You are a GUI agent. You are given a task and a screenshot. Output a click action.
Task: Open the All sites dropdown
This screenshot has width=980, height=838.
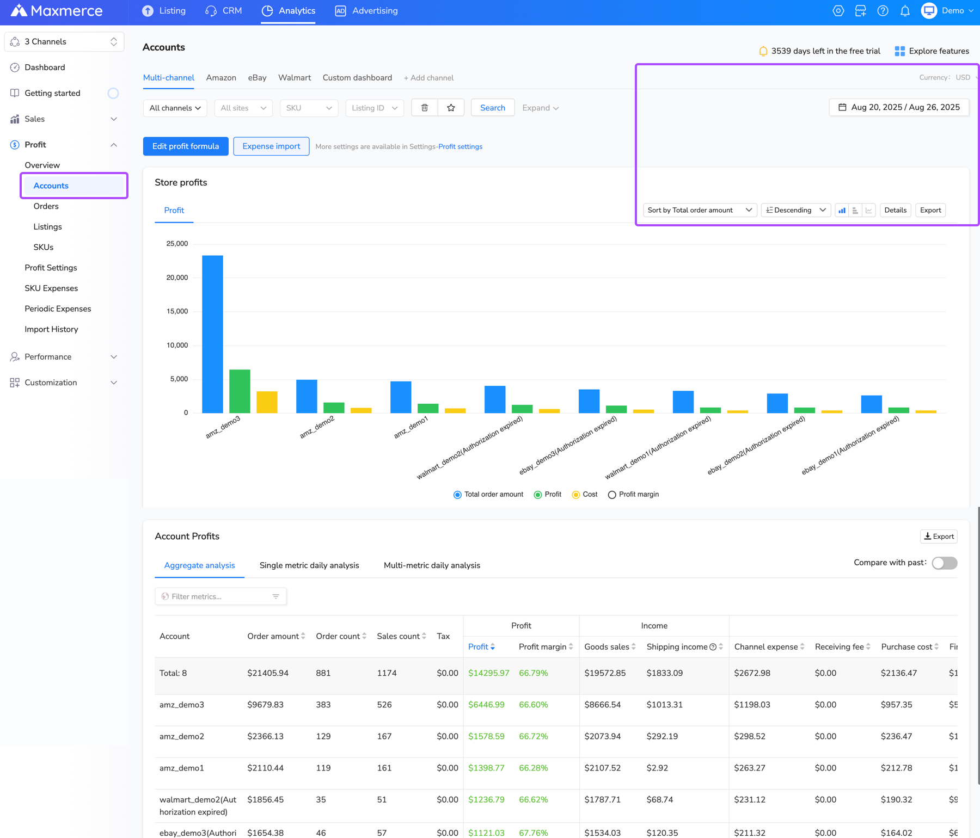click(x=243, y=108)
